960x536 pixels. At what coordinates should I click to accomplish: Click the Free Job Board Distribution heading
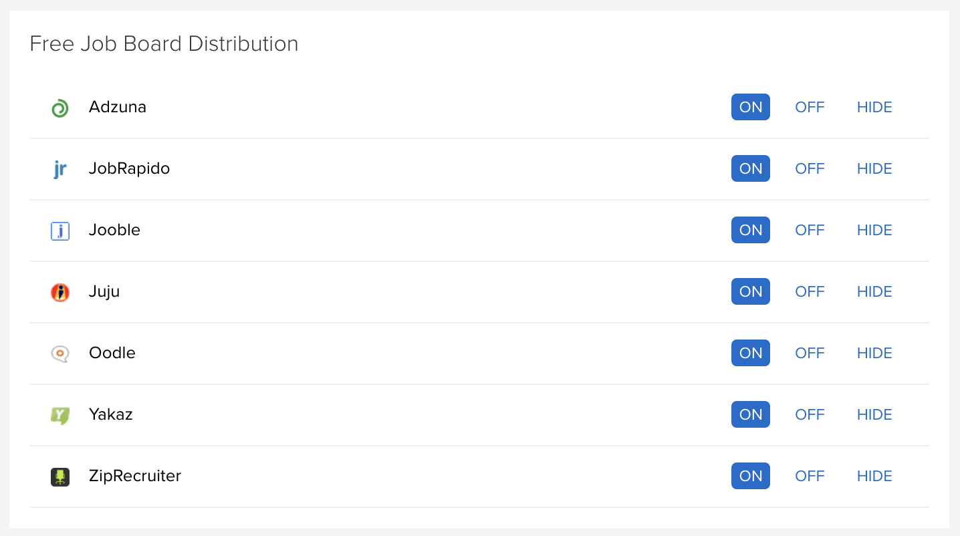[x=164, y=44]
